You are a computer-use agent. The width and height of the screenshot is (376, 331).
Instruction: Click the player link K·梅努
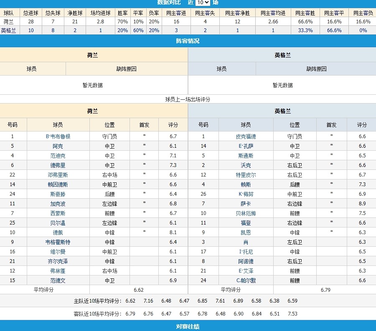[x=246, y=194]
